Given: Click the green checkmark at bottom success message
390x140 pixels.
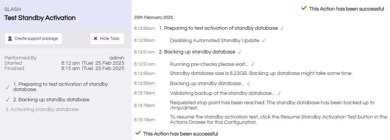Looking at the screenshot, I should (x=138, y=133).
